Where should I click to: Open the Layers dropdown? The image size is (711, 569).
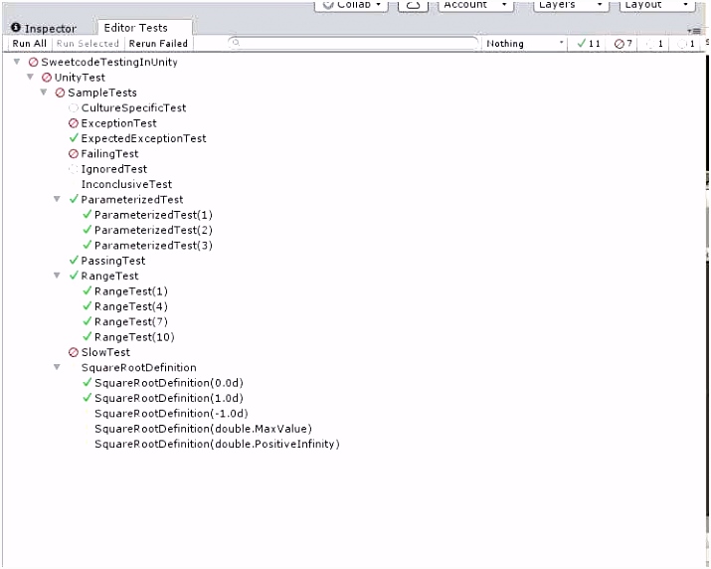(571, 5)
